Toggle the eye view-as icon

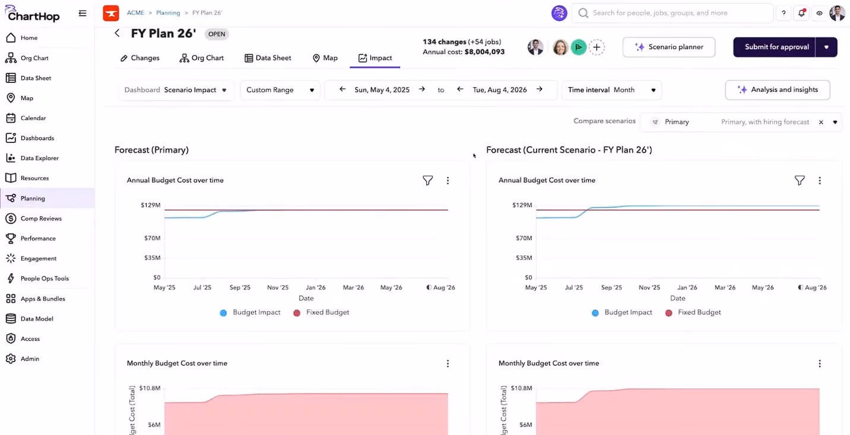pos(820,13)
